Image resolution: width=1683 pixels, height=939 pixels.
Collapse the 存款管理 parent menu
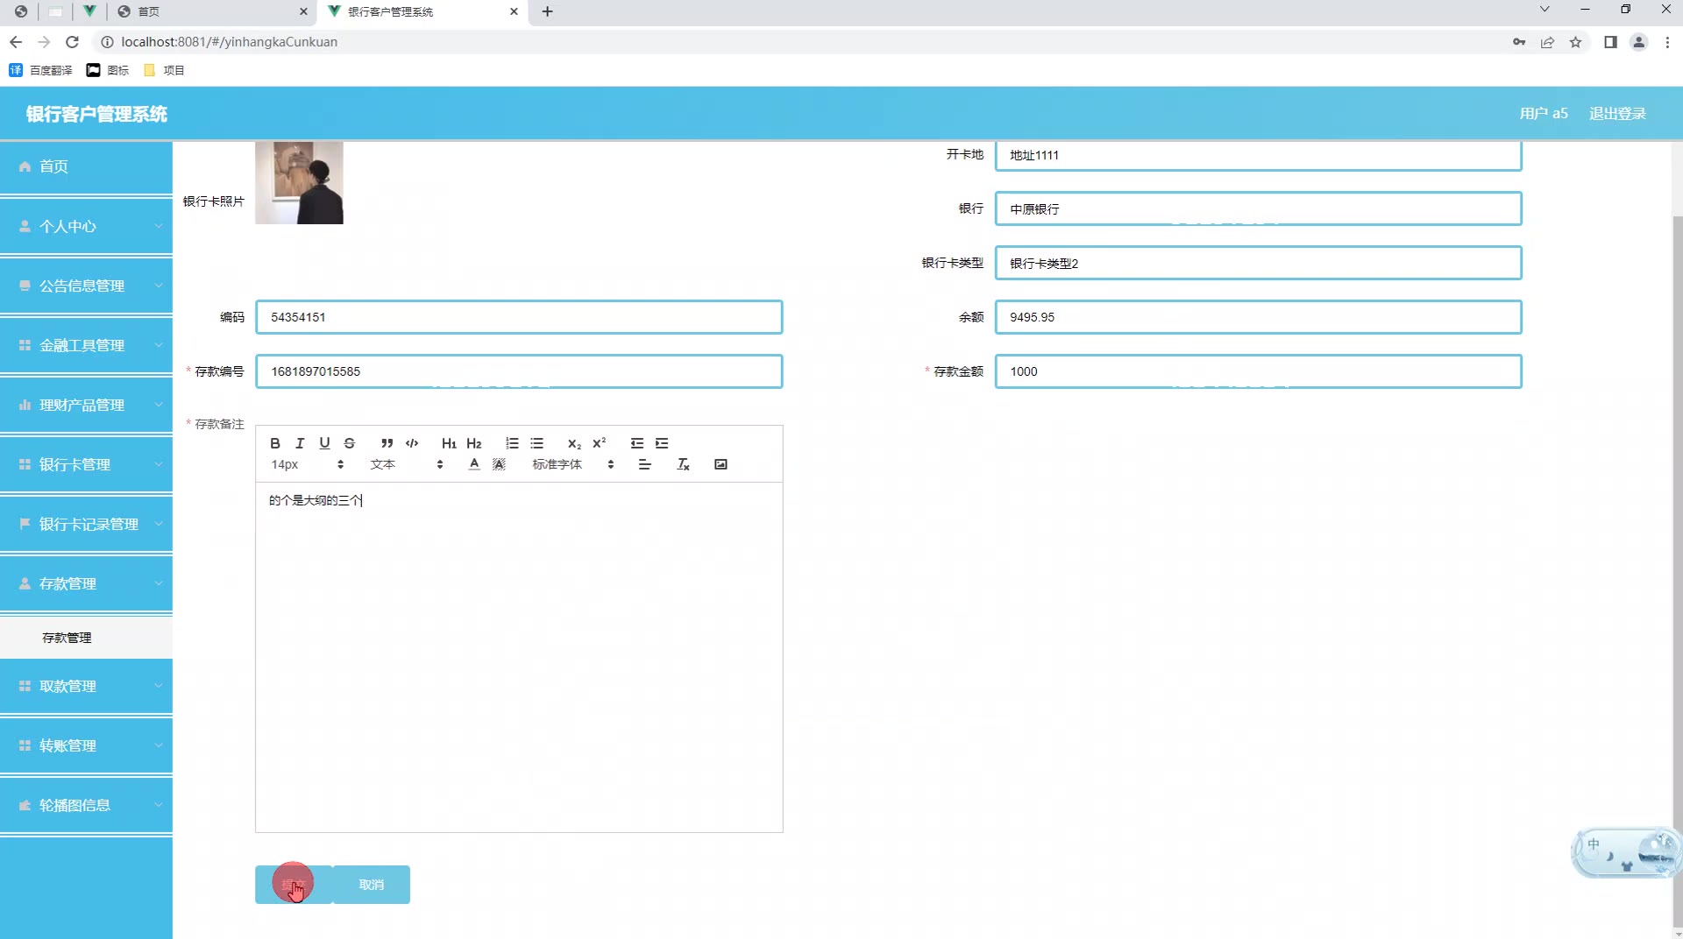pyautogui.click(x=86, y=583)
